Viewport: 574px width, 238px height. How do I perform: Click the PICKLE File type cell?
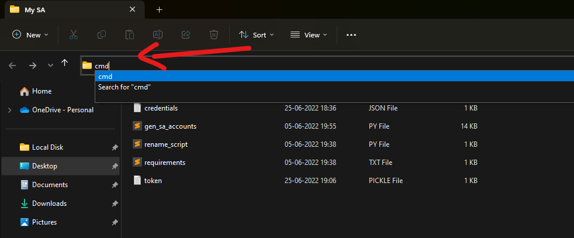tap(386, 181)
